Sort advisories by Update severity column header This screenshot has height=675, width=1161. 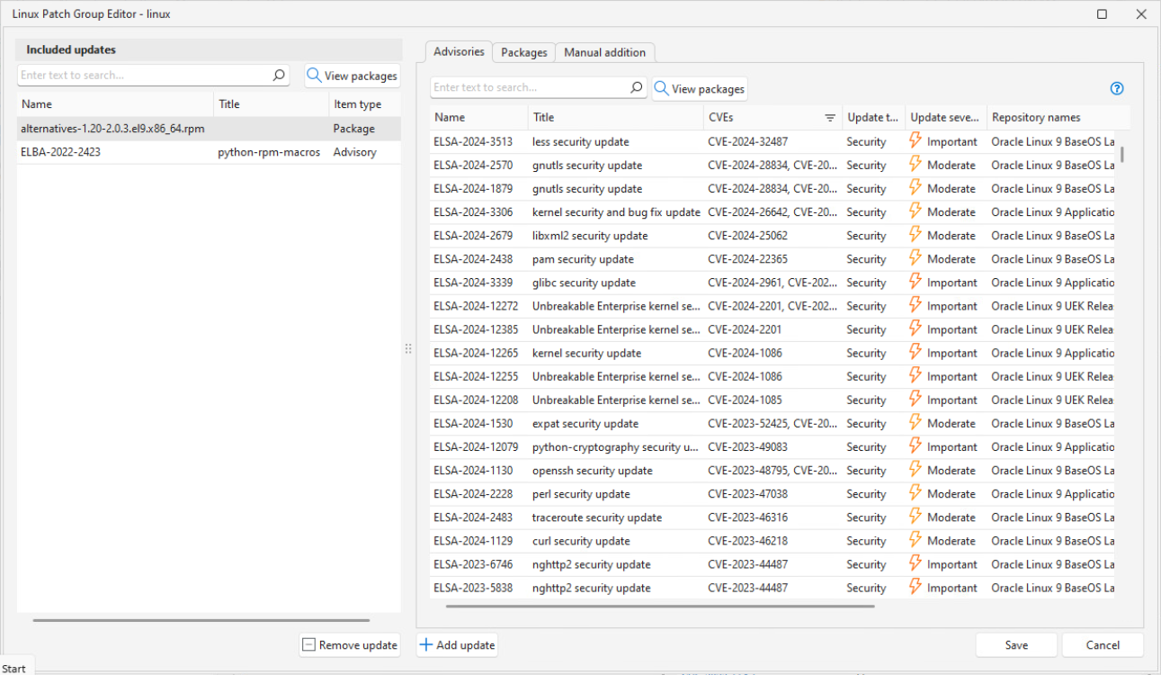pyautogui.click(x=945, y=117)
